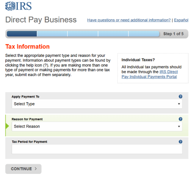
Task: Click the dark blue first progress segment
Action: pos(22,34)
